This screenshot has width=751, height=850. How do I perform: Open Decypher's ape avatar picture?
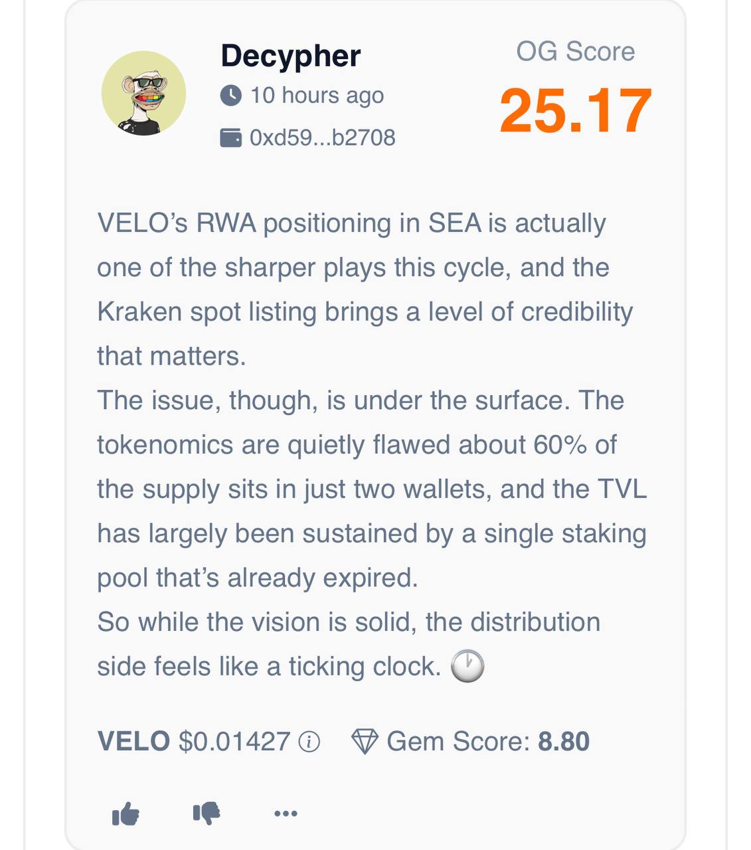click(x=143, y=93)
